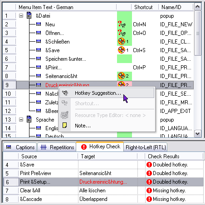
Task: Switch to Right-to-Left (RTL) tab
Action: 146,147
